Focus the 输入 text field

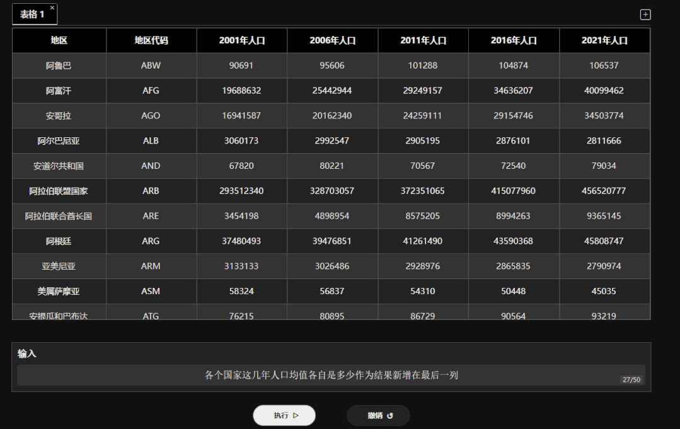[331, 375]
